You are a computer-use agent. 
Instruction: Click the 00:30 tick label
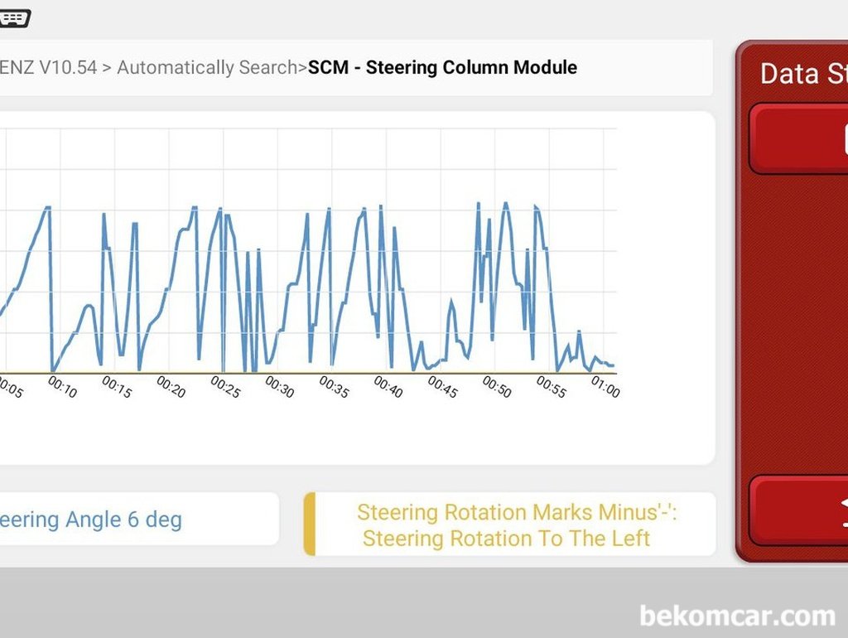279,387
